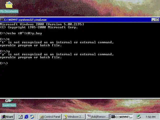The height and width of the screenshot is (120, 160).
Task: Click the Show Desktop quick launch icon
Action: pyautogui.click(x=20, y=117)
